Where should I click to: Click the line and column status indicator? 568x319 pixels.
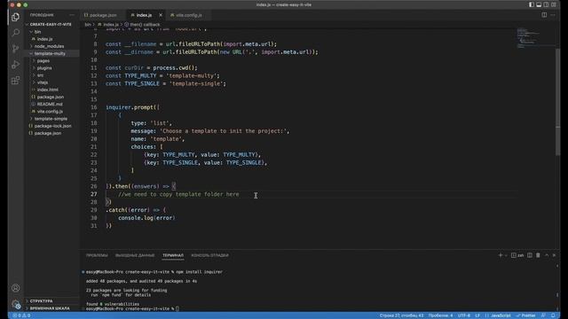pyautogui.click(x=401, y=315)
